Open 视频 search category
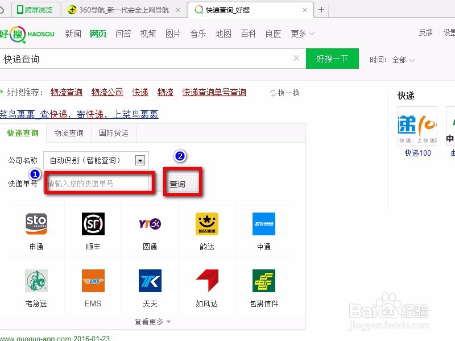Screen dimensions: 455x341 148,34
